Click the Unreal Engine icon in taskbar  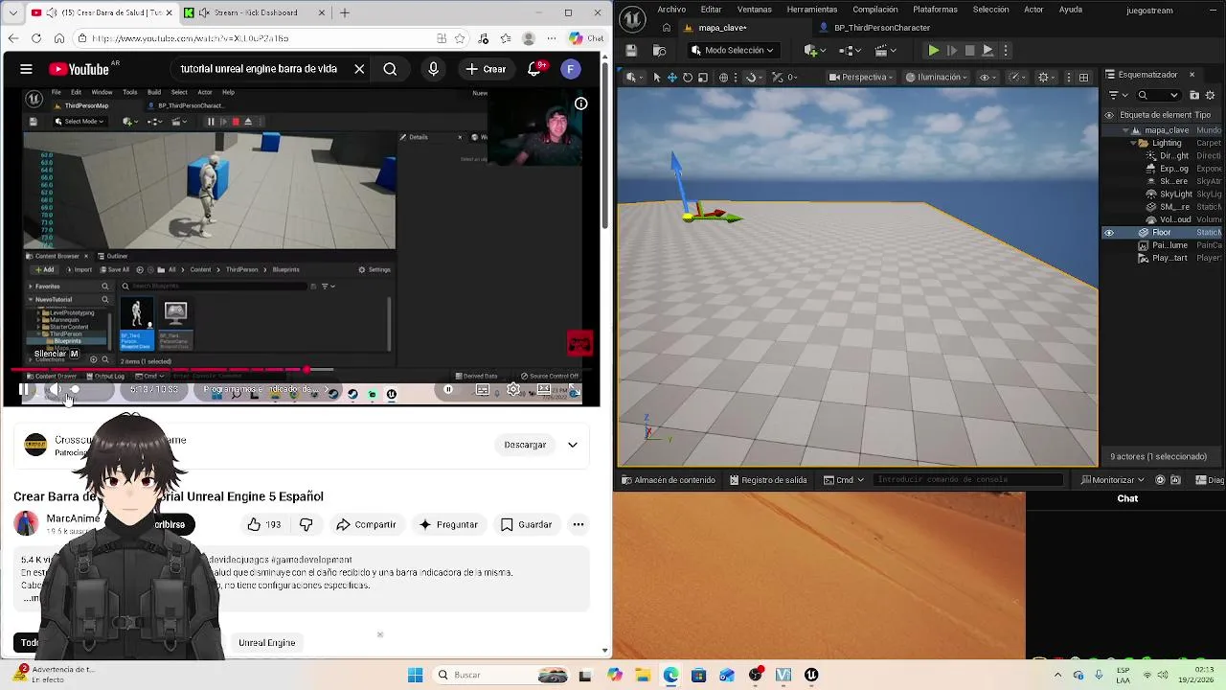click(x=811, y=675)
